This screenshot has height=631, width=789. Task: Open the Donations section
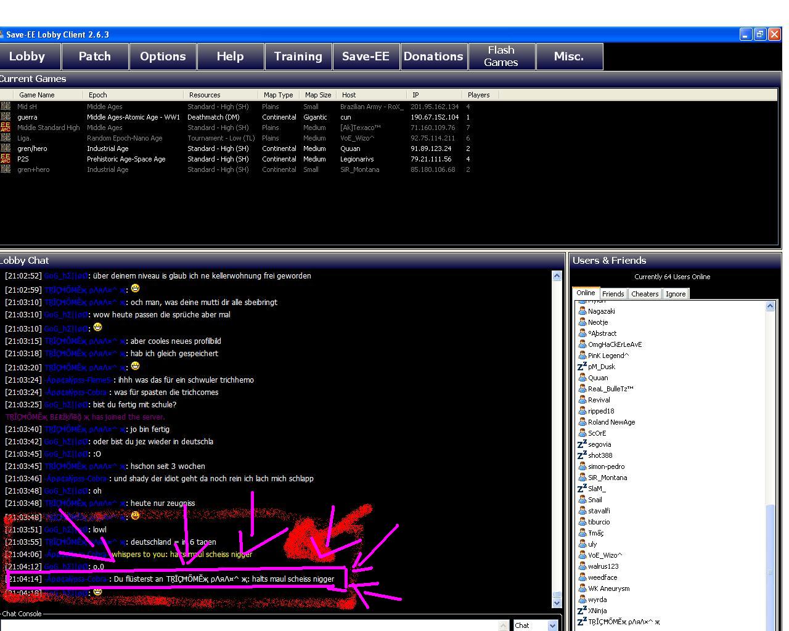433,57
